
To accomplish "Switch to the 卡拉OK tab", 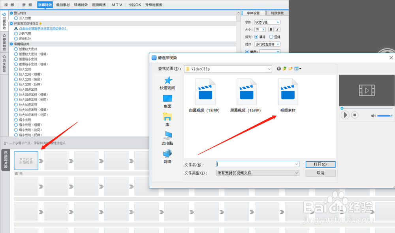I will pos(135,5).
